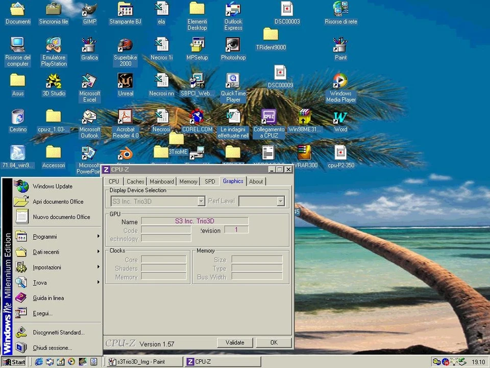Expand the Perf Level dropdown
Image resolution: width=490 pixels, height=368 pixels.
coord(280,201)
